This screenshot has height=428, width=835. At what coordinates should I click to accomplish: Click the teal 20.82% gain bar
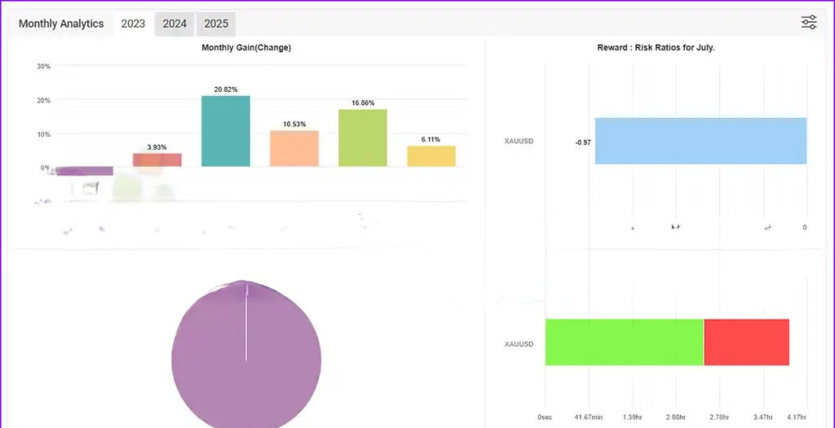pyautogui.click(x=225, y=132)
